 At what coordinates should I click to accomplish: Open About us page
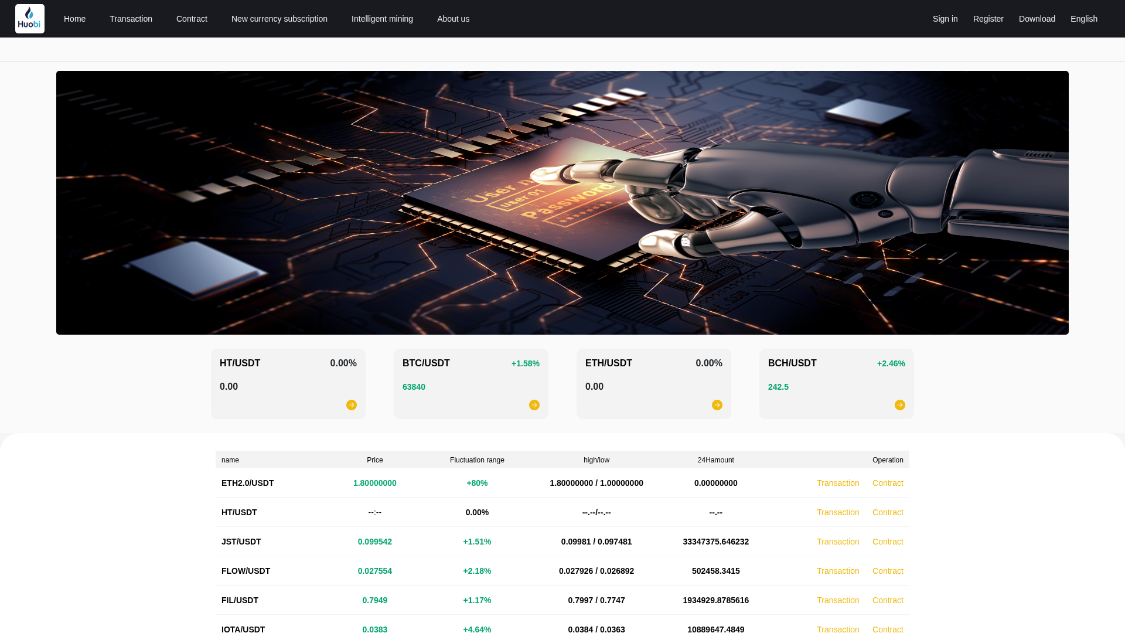(x=453, y=19)
